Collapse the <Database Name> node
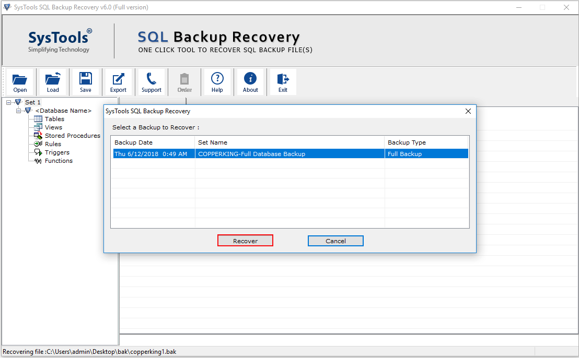This screenshot has width=579, height=358. coord(18,111)
